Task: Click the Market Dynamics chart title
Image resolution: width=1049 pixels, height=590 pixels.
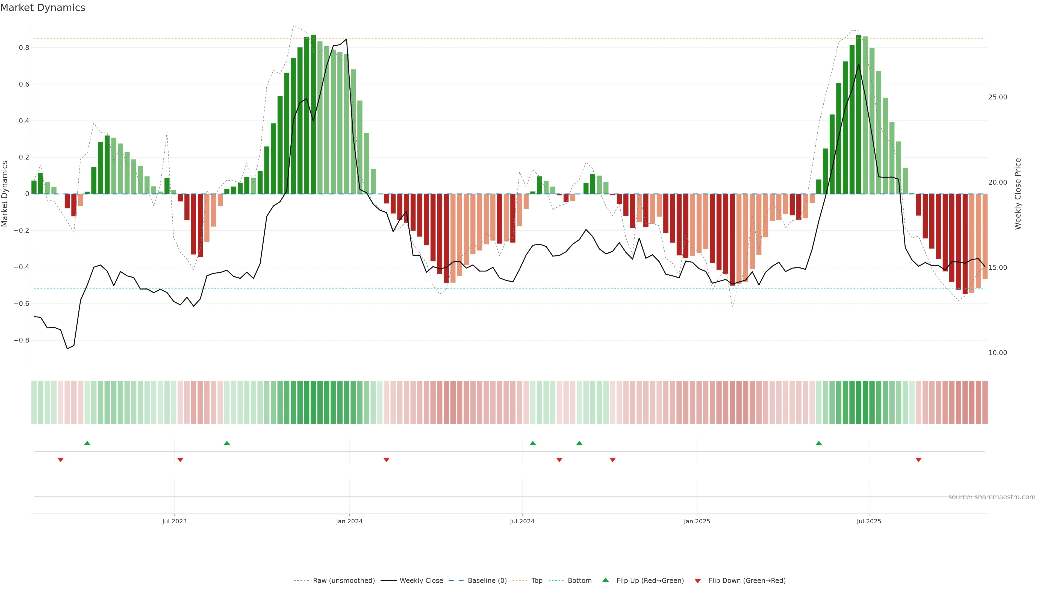Action: coord(43,8)
